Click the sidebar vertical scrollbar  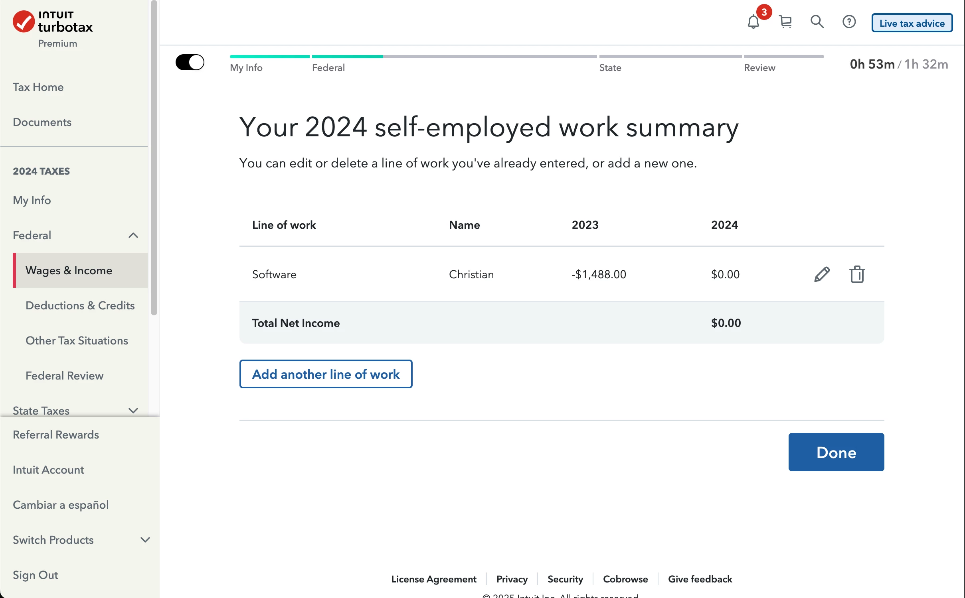click(154, 157)
